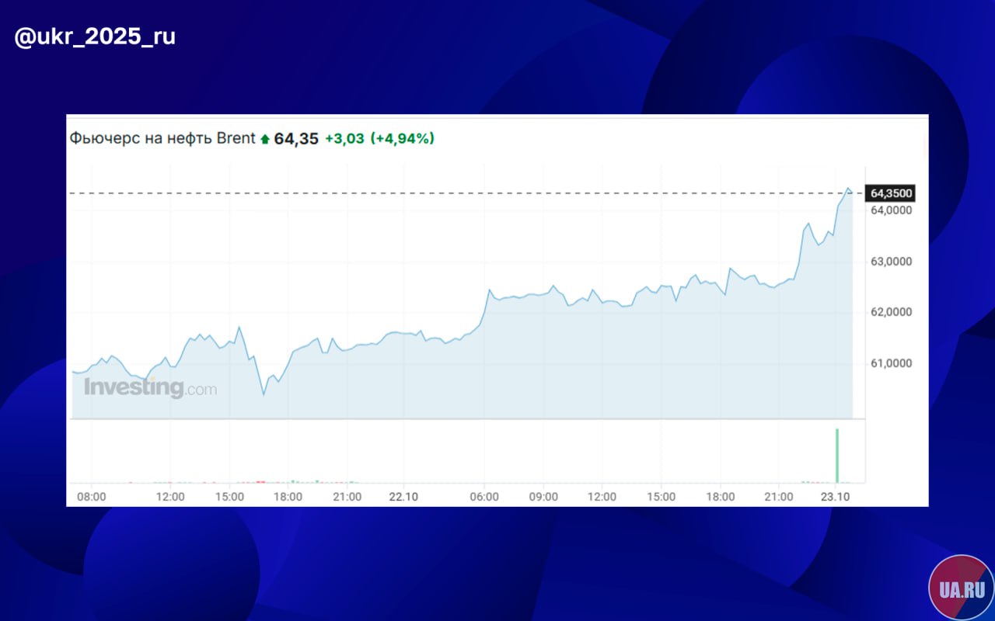Click the black 64,3500 price tag
This screenshot has height=621, width=995.
tap(891, 193)
